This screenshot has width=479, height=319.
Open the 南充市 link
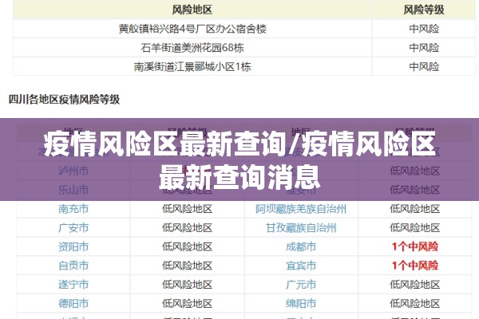click(x=73, y=209)
